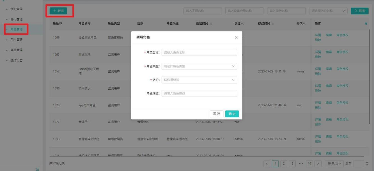Sort by 创建时间 column sort arrows
Image resolution: width=374 pixels, height=171 pixels.
(211, 24)
